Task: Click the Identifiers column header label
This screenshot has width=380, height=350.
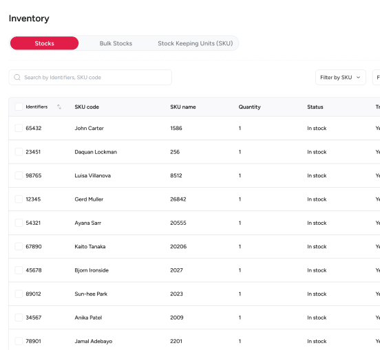Action: click(36, 107)
